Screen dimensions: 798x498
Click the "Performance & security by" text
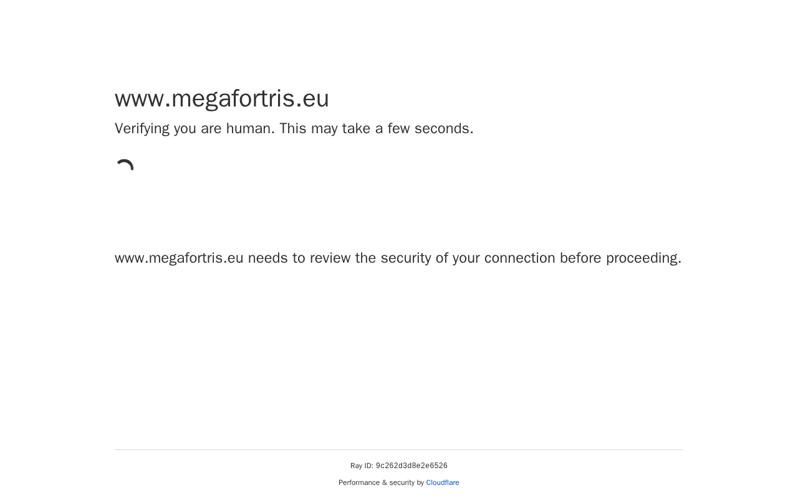381,482
